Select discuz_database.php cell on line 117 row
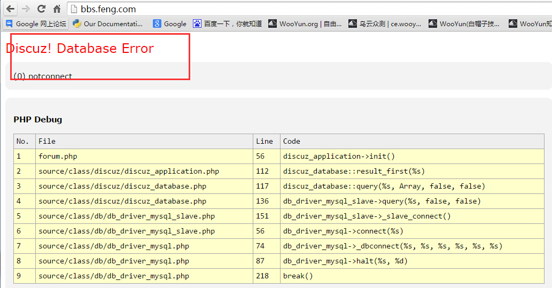The height and width of the screenshot is (288, 552). 144,186
